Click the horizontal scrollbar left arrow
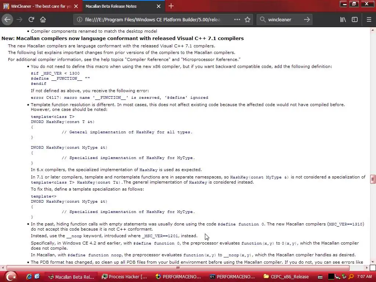Viewport: 376px width, 282px height. [3, 268]
